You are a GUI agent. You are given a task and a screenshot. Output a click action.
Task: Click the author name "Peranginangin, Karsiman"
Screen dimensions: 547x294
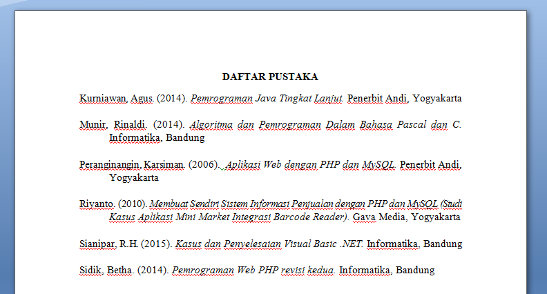point(132,164)
